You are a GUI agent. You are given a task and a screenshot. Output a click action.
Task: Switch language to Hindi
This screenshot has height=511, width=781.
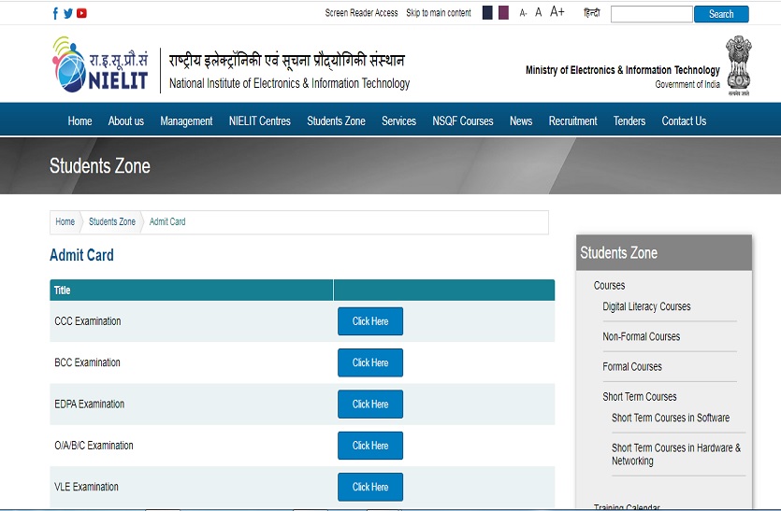[x=592, y=13]
